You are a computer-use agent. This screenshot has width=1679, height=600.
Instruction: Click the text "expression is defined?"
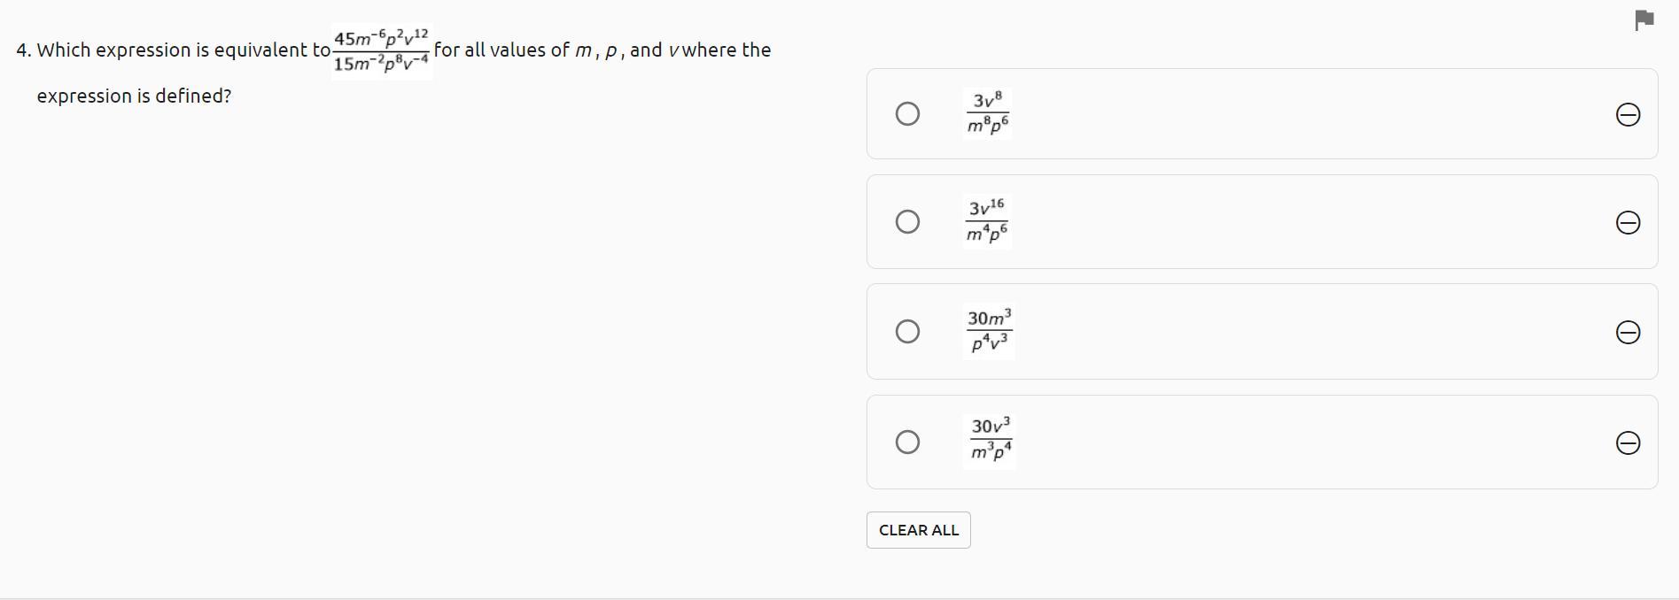tap(134, 96)
